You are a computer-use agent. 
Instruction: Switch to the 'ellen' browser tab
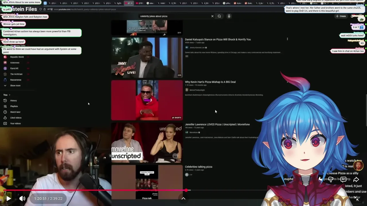click(150, 3)
